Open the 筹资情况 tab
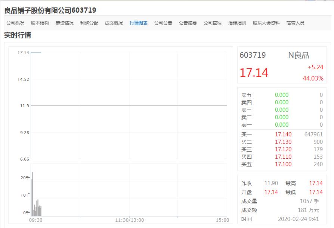334x228 pixels. (x=65, y=23)
